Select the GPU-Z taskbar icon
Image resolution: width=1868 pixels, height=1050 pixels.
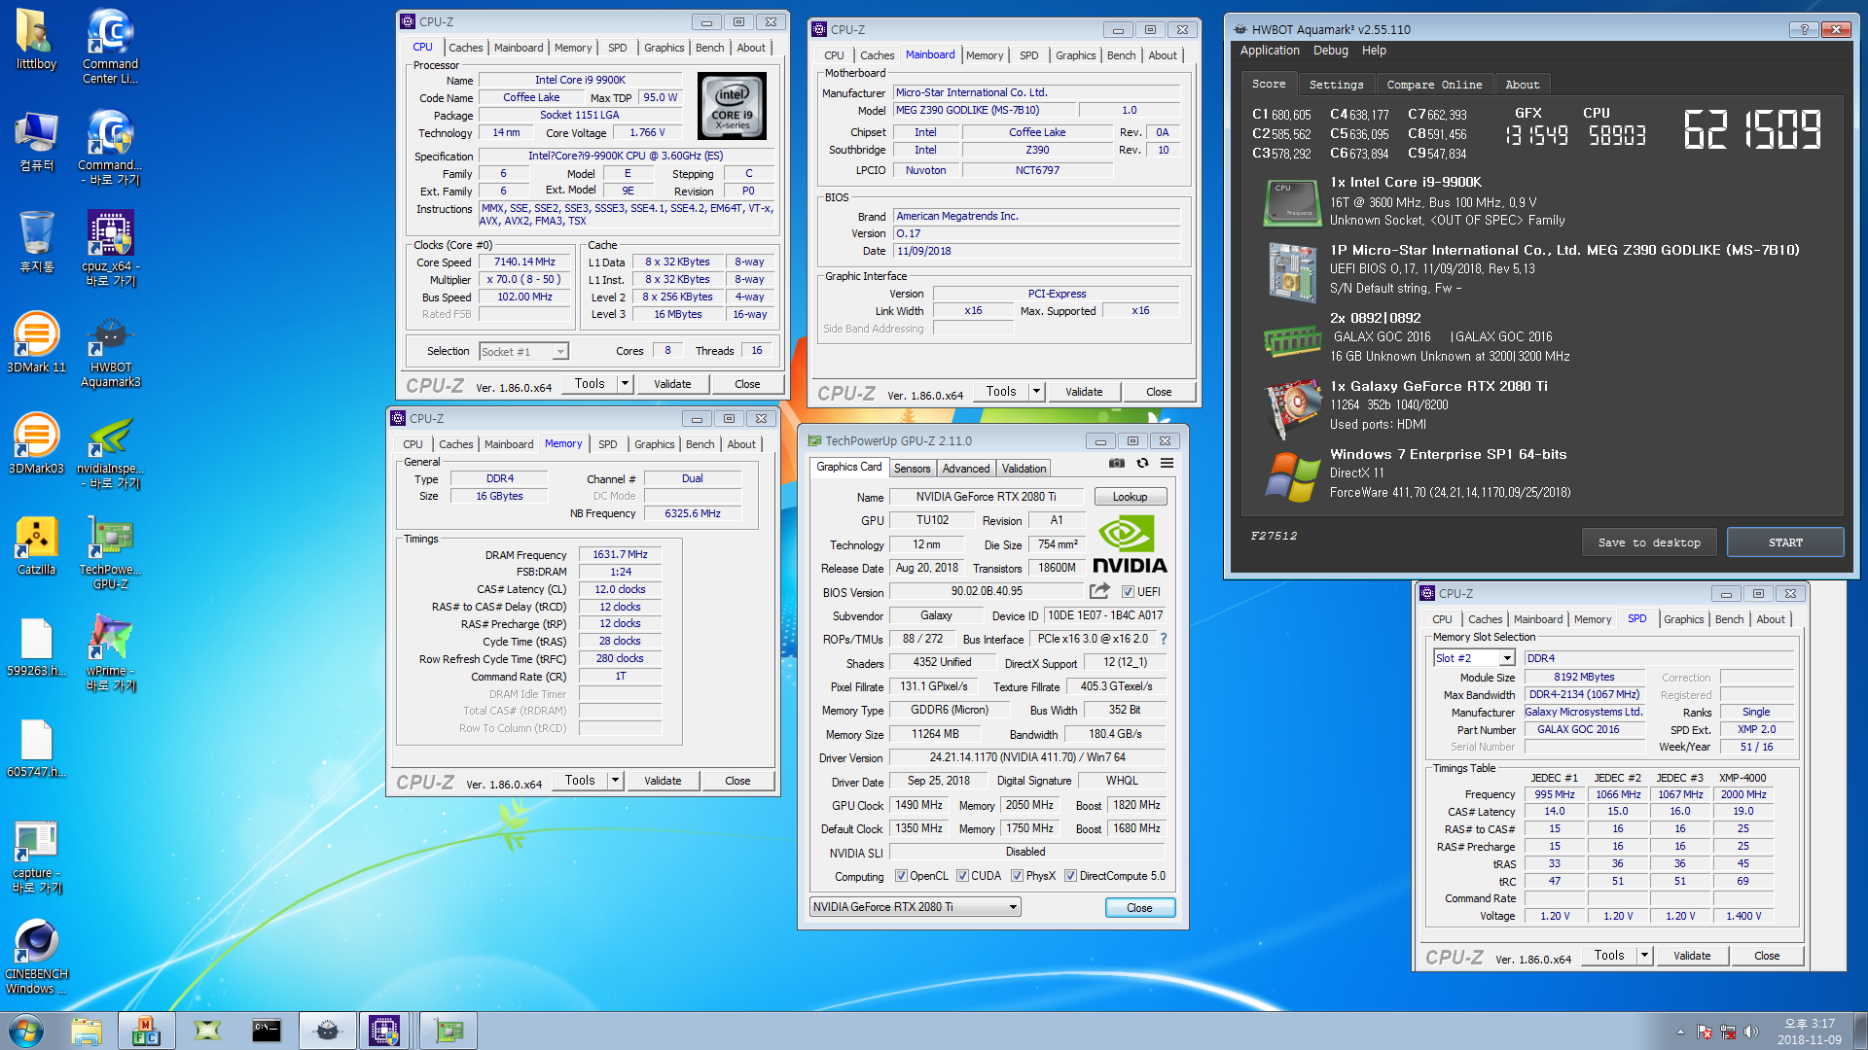(449, 1031)
